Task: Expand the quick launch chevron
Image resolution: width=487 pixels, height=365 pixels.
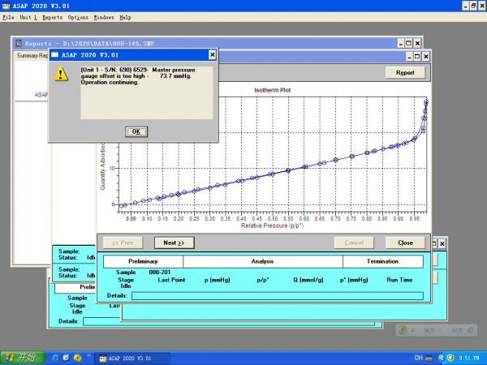Action: [x=88, y=356]
